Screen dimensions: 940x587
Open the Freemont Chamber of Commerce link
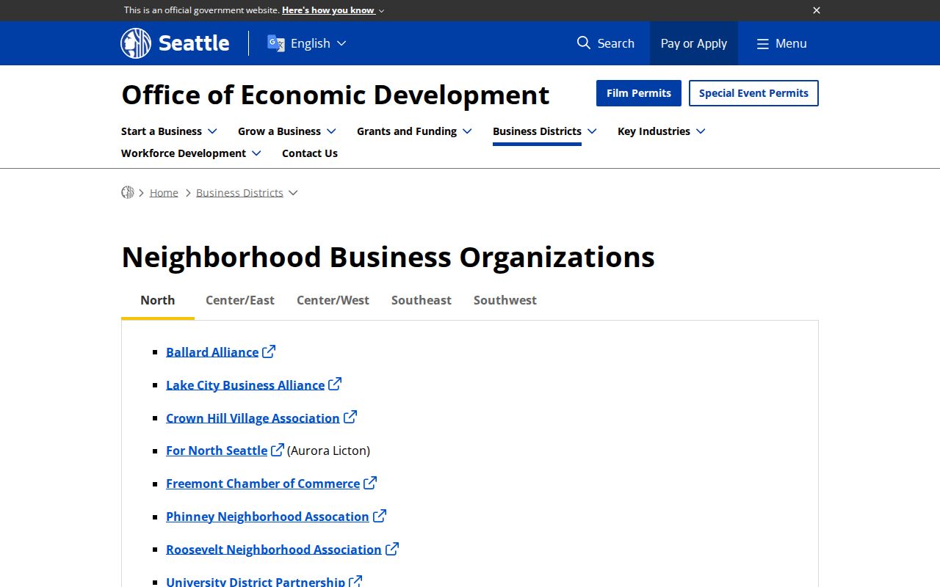(263, 484)
